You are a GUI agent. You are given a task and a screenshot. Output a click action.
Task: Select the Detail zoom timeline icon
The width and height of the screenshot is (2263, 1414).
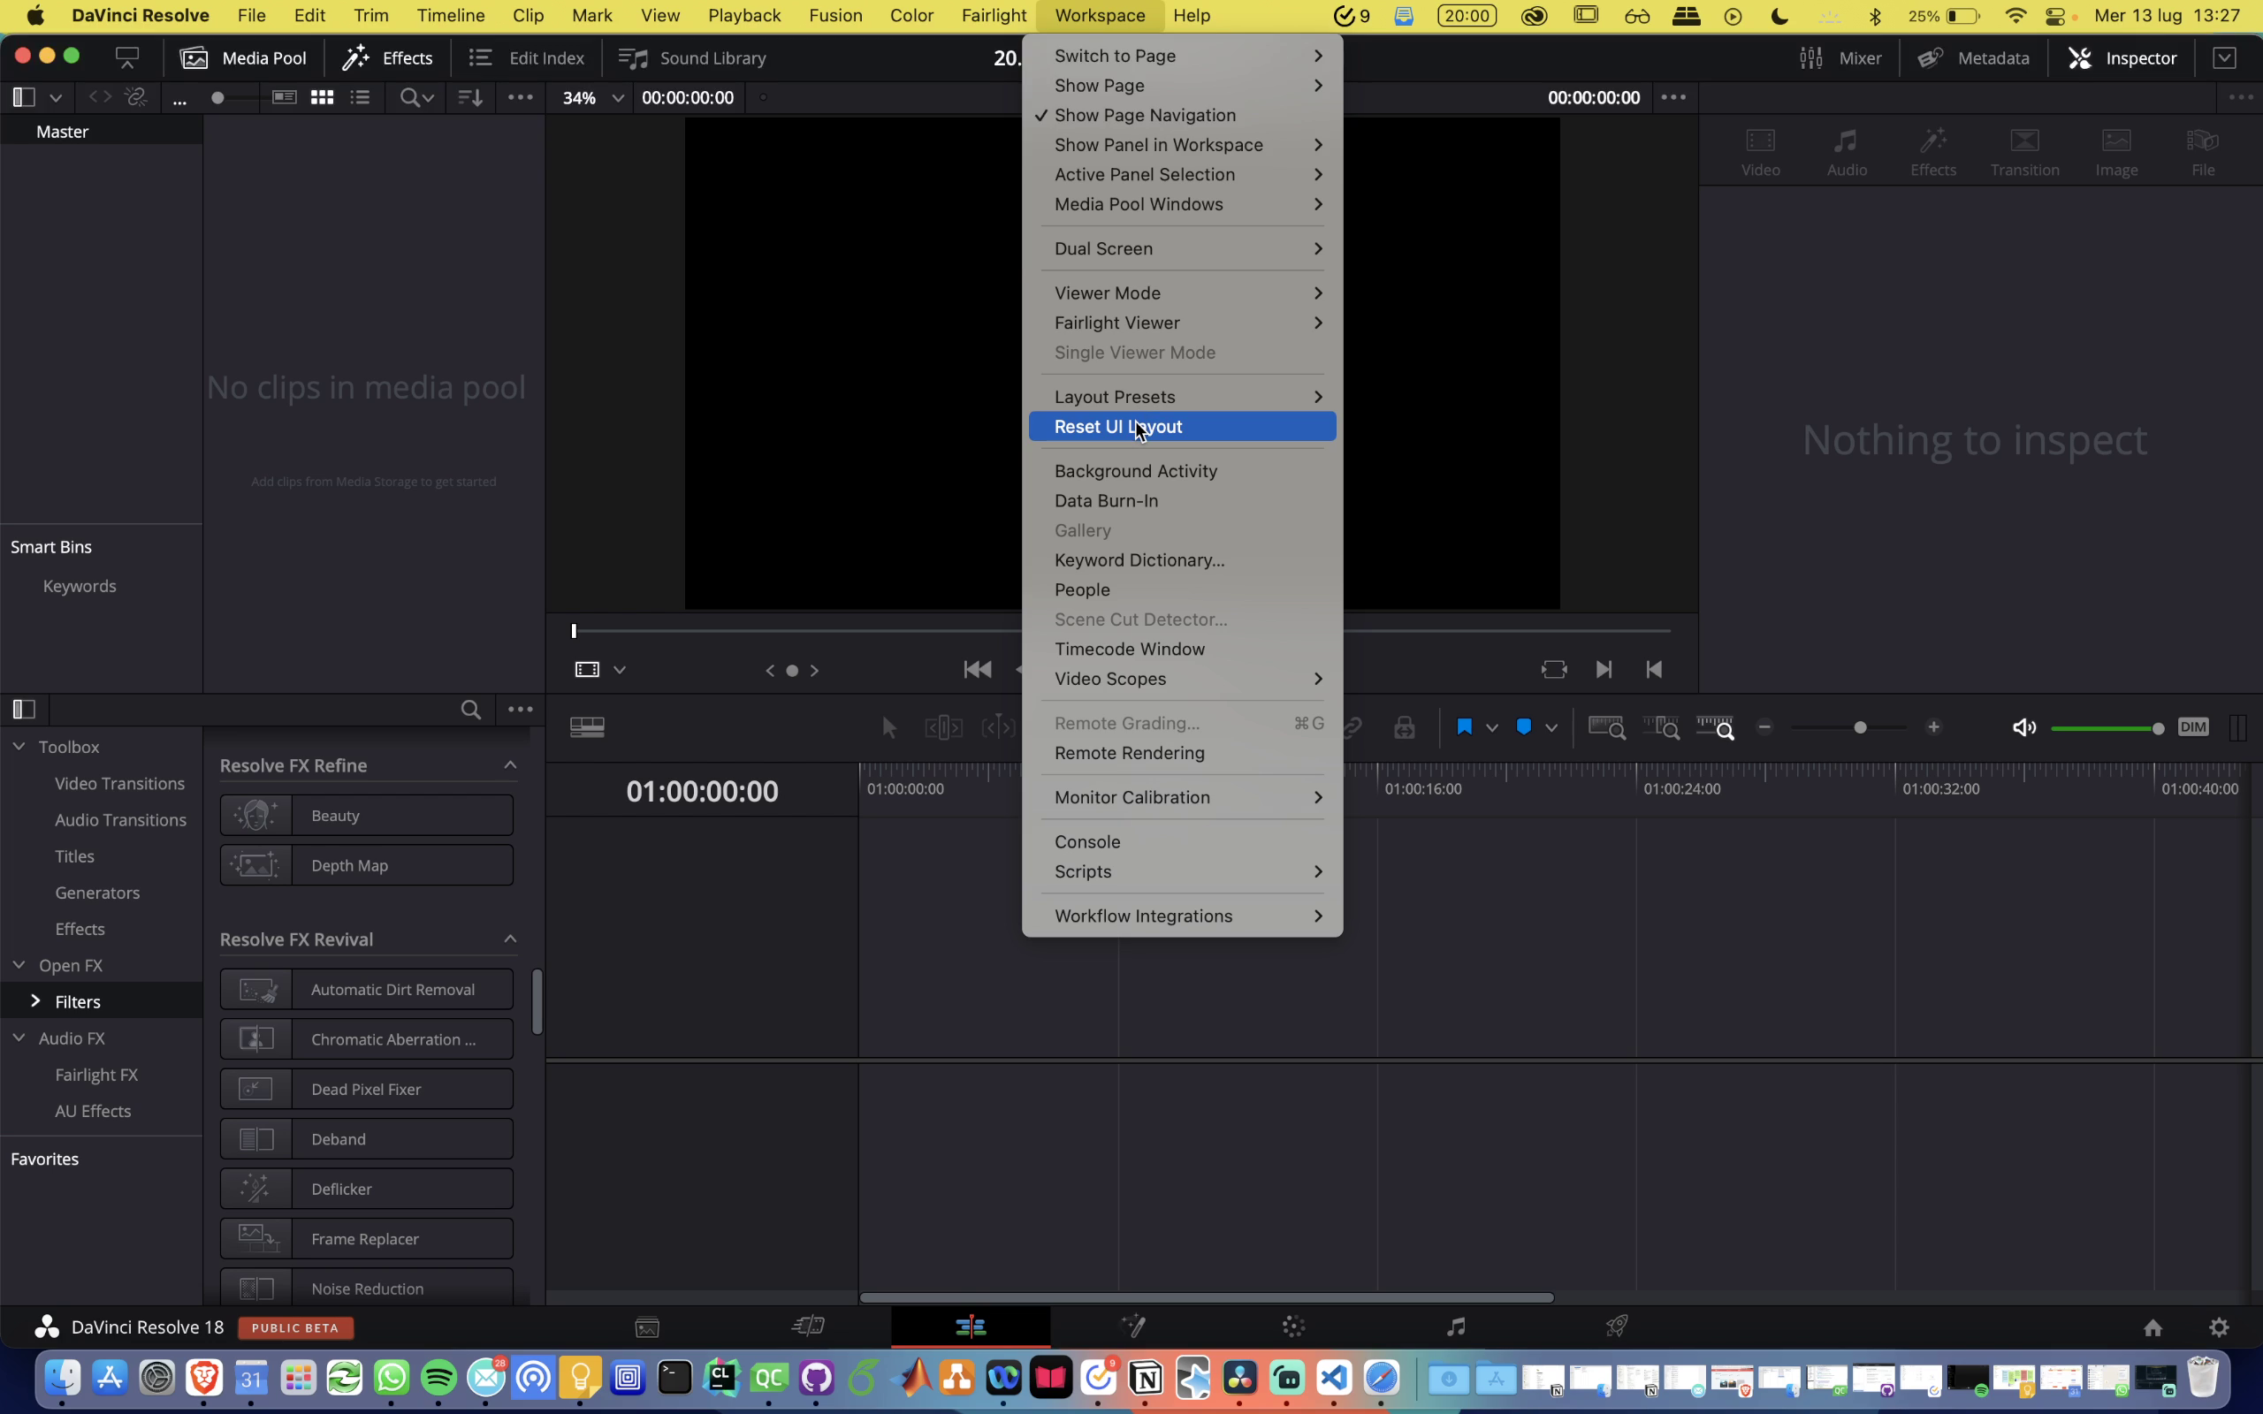pyautogui.click(x=1662, y=727)
